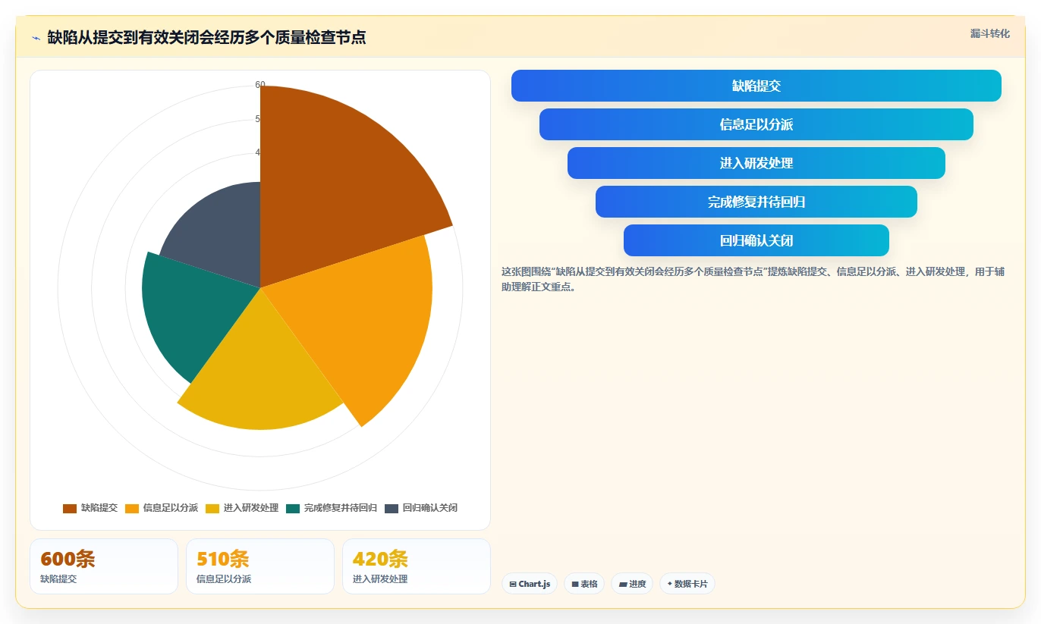Click the card title 缺陷从提交到有效关闭会经历多个质量检查节点

coord(206,37)
